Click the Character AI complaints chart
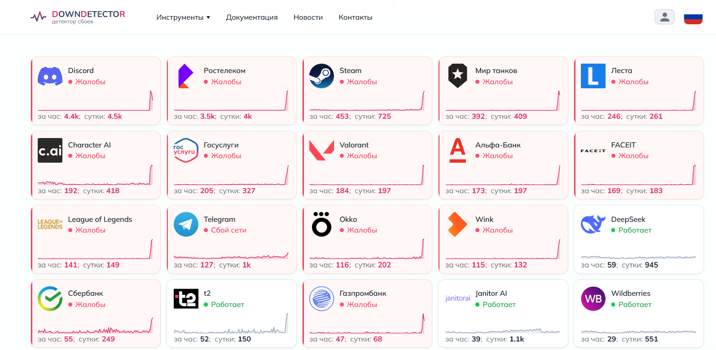 pyautogui.click(x=95, y=175)
